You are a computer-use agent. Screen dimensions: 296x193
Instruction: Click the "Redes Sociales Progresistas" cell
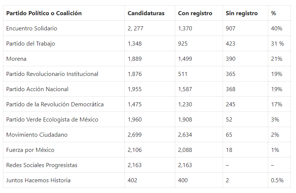point(41,165)
